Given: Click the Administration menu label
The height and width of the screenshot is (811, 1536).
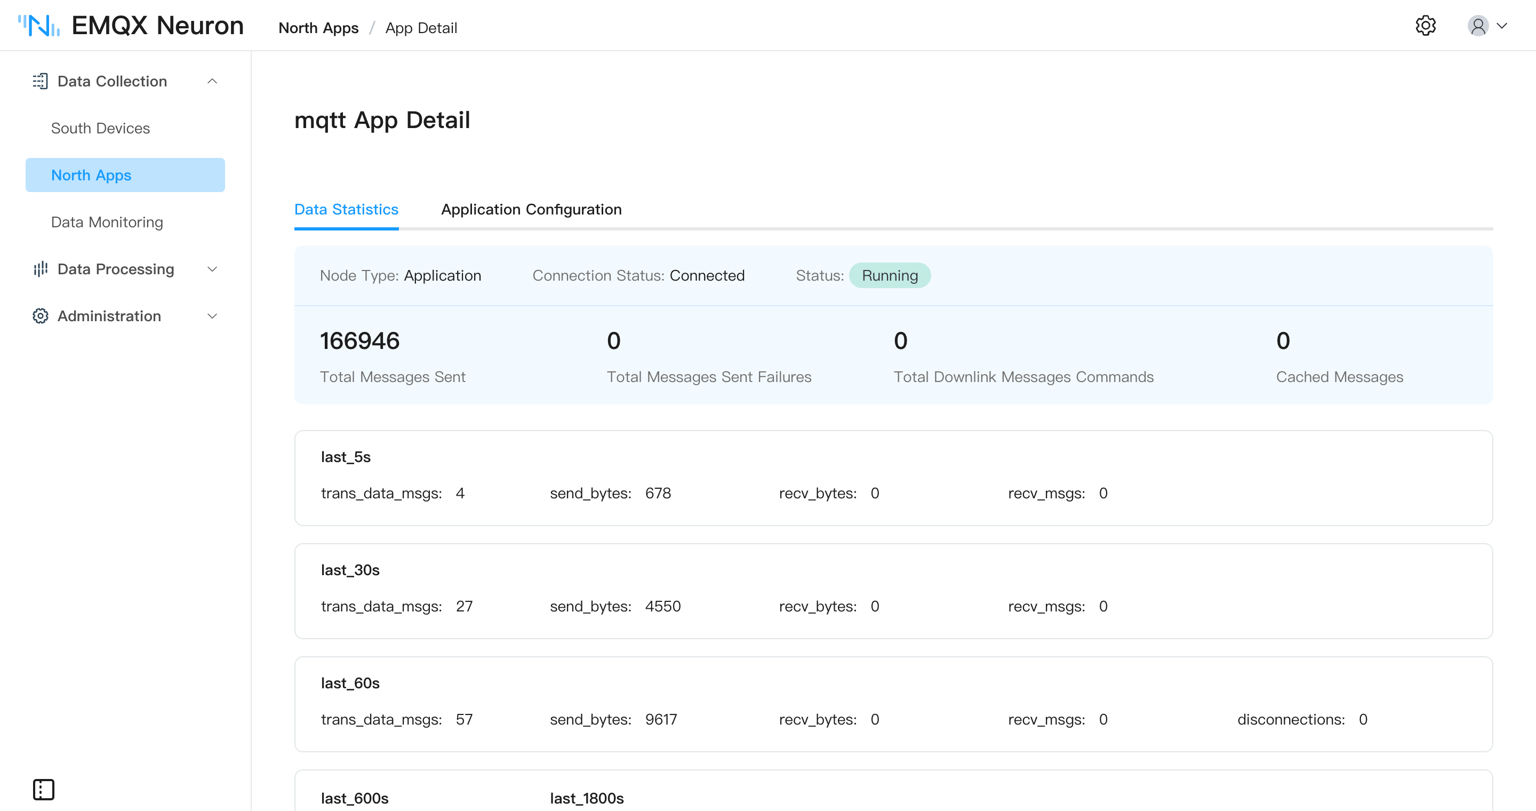Looking at the screenshot, I should click(x=109, y=316).
